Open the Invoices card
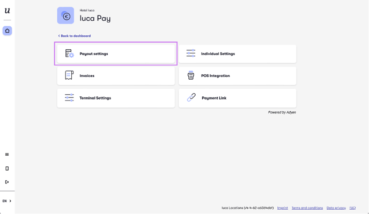 (x=116, y=76)
